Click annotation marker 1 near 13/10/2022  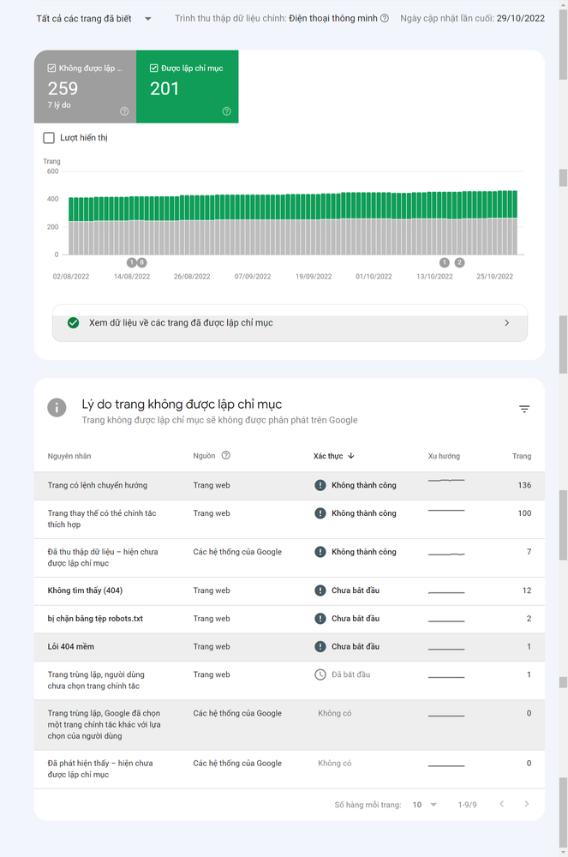445,262
